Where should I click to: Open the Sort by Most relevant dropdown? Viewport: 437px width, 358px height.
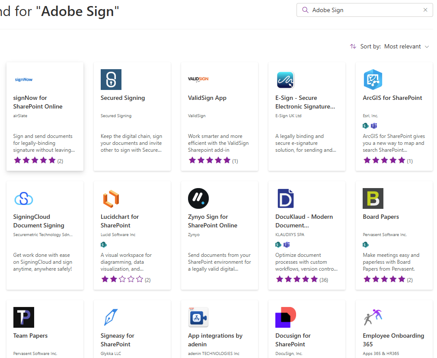[x=405, y=46]
